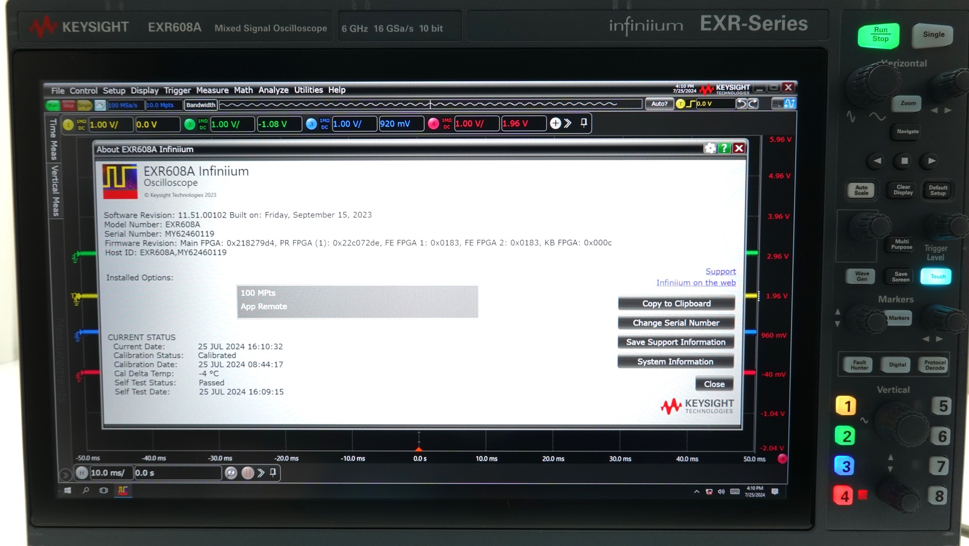This screenshot has height=546, width=969.
Task: Expand the horizontal toolbar double chevron
Action: pos(260,473)
